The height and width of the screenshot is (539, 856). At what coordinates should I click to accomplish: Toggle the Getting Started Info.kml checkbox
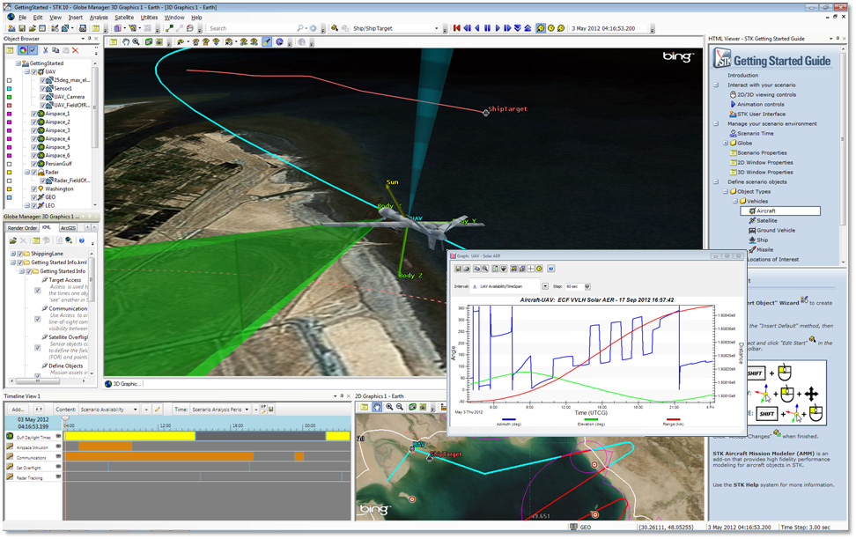[20, 262]
